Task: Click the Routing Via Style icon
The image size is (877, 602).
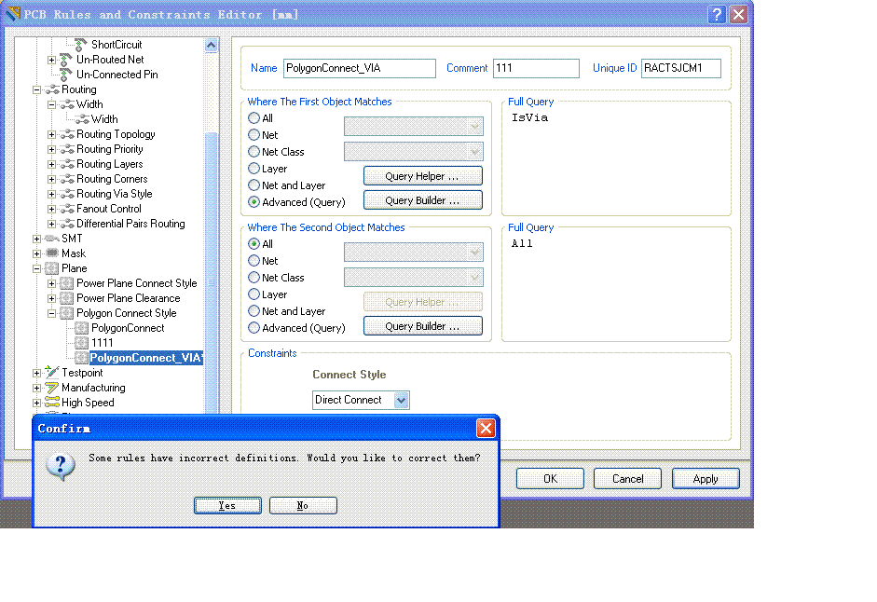Action: [x=67, y=194]
